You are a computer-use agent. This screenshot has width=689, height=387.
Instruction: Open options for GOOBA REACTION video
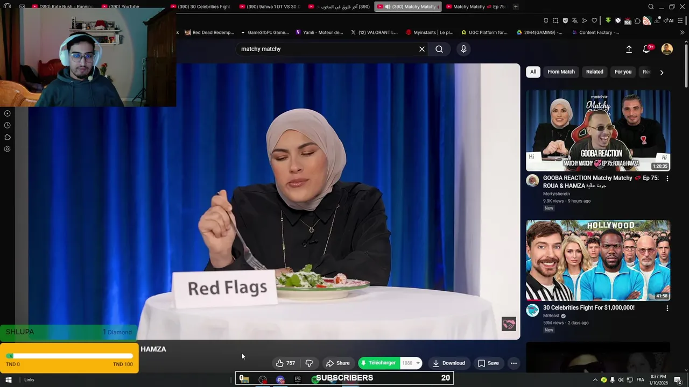[x=667, y=178]
